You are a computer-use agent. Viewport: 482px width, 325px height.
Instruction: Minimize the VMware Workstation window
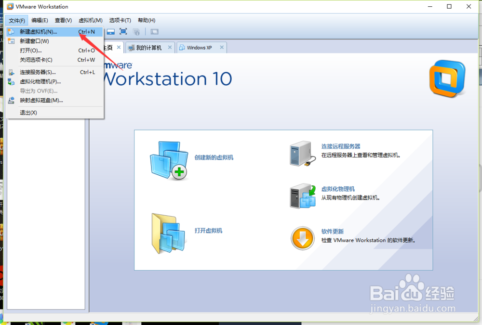(x=430, y=6)
